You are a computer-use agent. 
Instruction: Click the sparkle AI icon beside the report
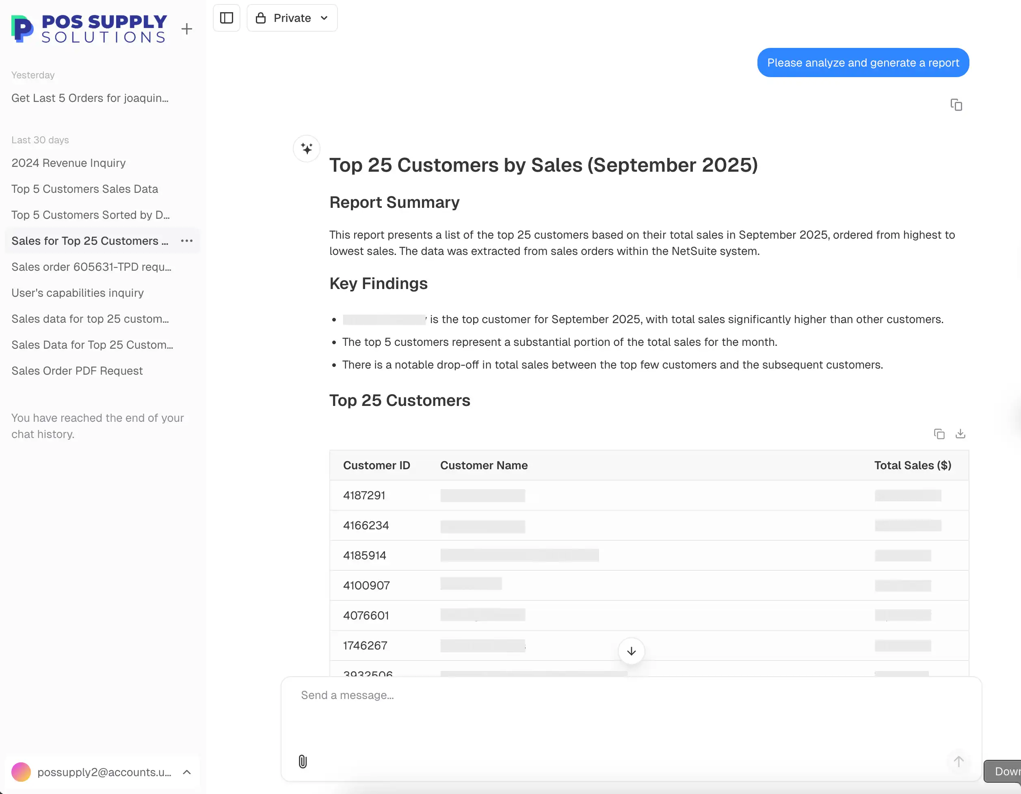tap(307, 148)
